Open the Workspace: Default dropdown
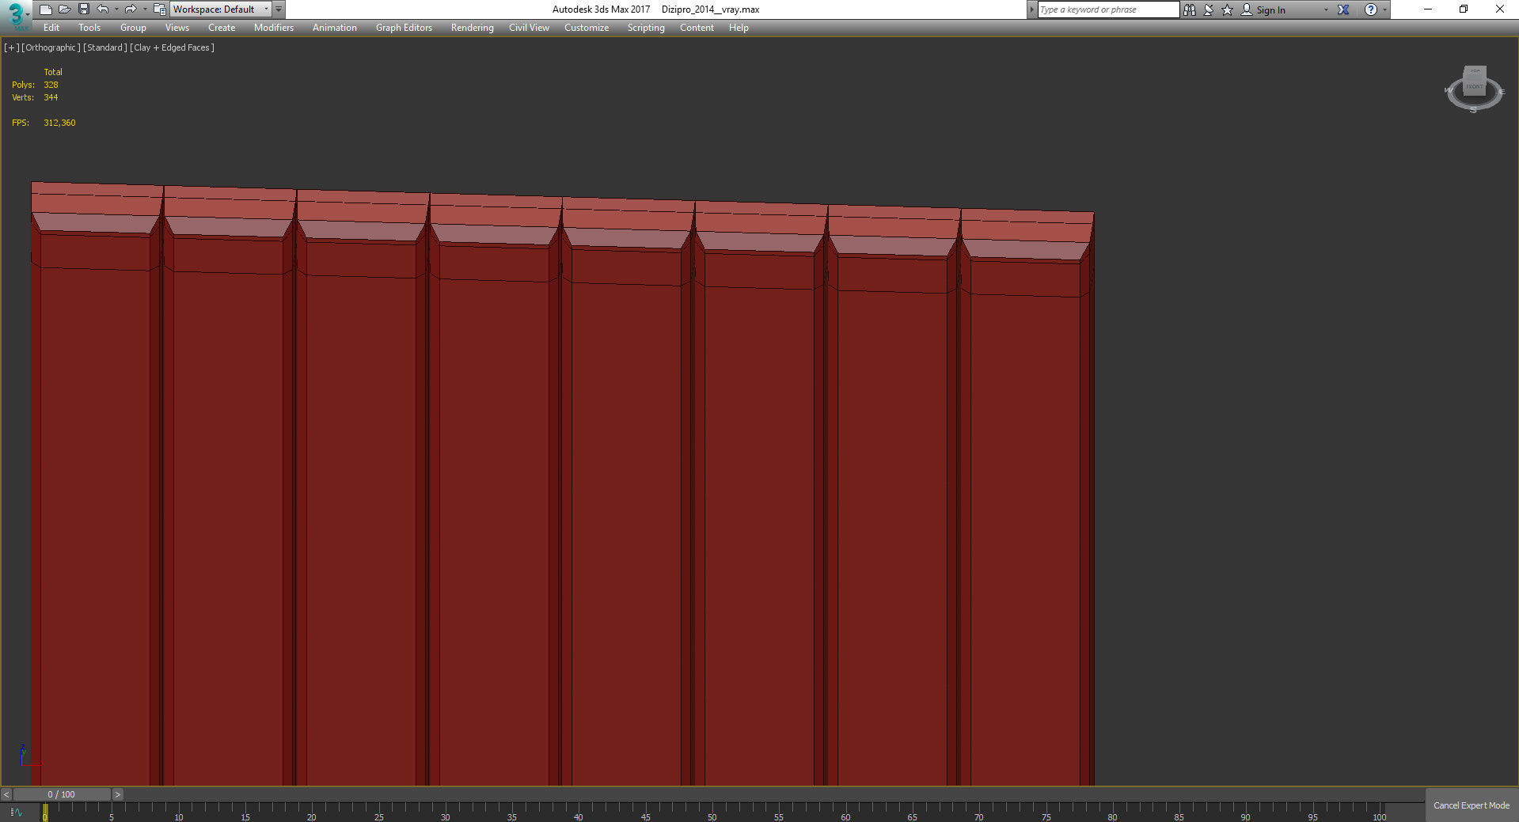The width and height of the screenshot is (1519, 822). click(221, 9)
